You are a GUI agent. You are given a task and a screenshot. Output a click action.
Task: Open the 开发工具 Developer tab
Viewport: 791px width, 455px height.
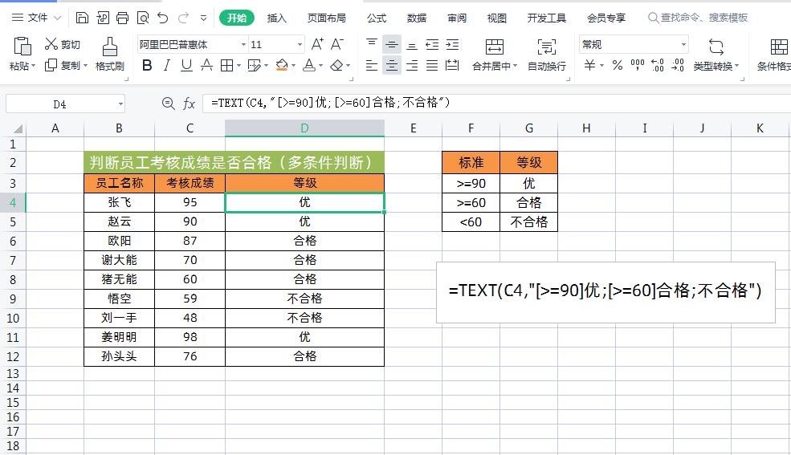(x=547, y=18)
